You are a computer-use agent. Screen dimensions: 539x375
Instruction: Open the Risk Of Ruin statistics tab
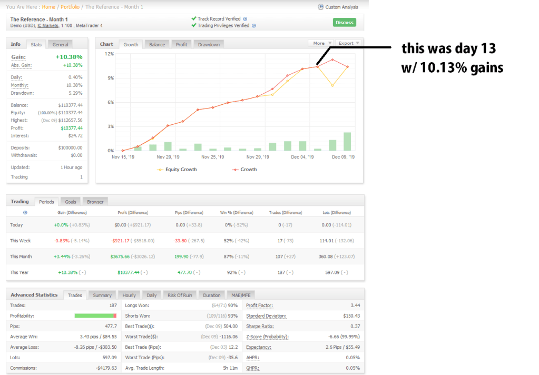point(180,295)
